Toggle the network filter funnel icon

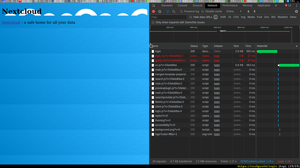[x=167, y=11]
